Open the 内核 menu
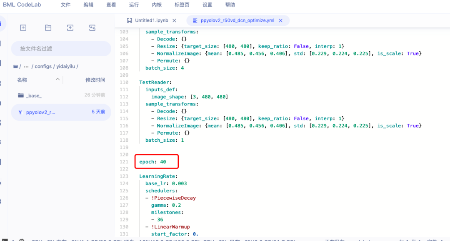450x241 pixels. 157,5
